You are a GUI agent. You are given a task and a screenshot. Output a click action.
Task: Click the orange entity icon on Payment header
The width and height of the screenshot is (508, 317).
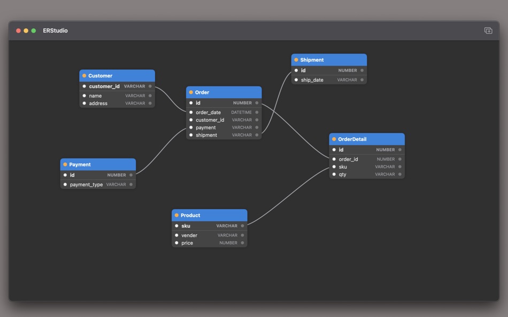tap(66, 164)
